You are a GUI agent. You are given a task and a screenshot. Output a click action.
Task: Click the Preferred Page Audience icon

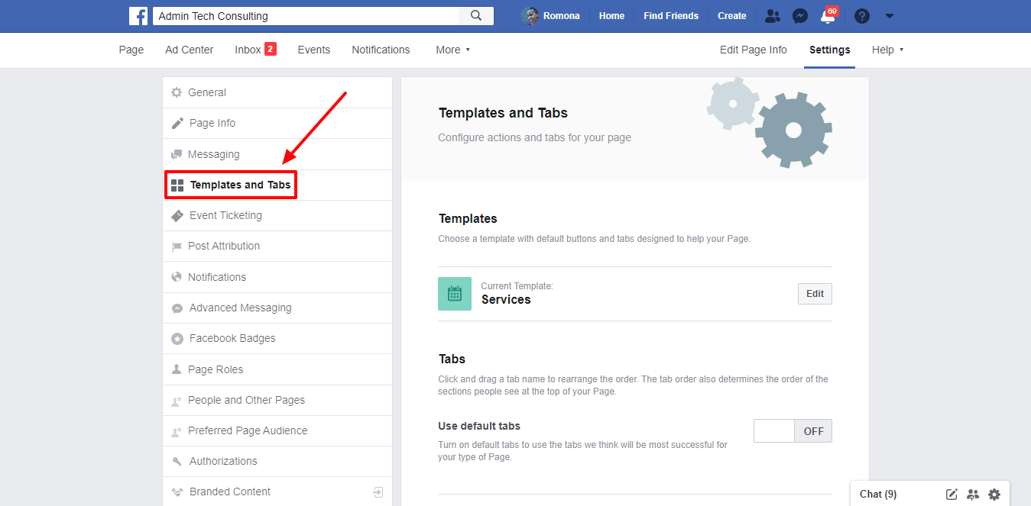[x=177, y=431]
